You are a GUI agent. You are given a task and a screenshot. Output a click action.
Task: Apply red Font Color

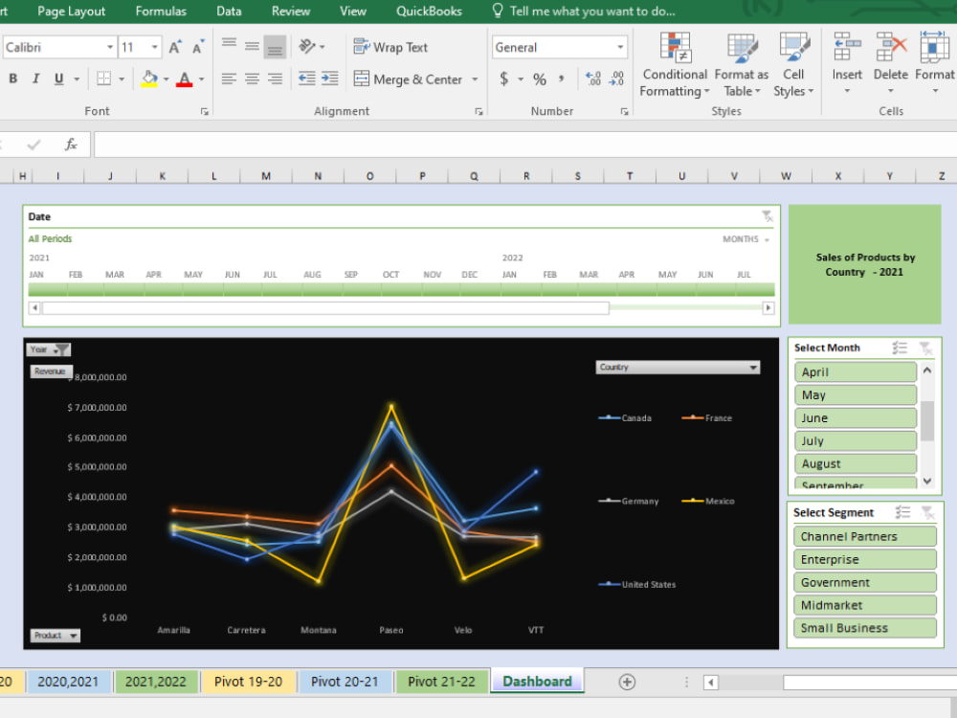(185, 79)
